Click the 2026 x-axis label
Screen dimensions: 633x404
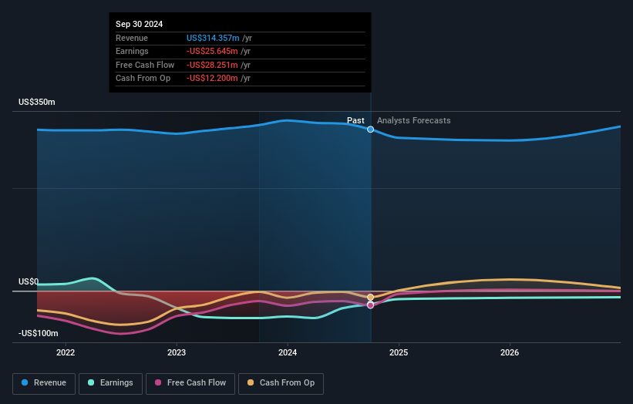(510, 353)
